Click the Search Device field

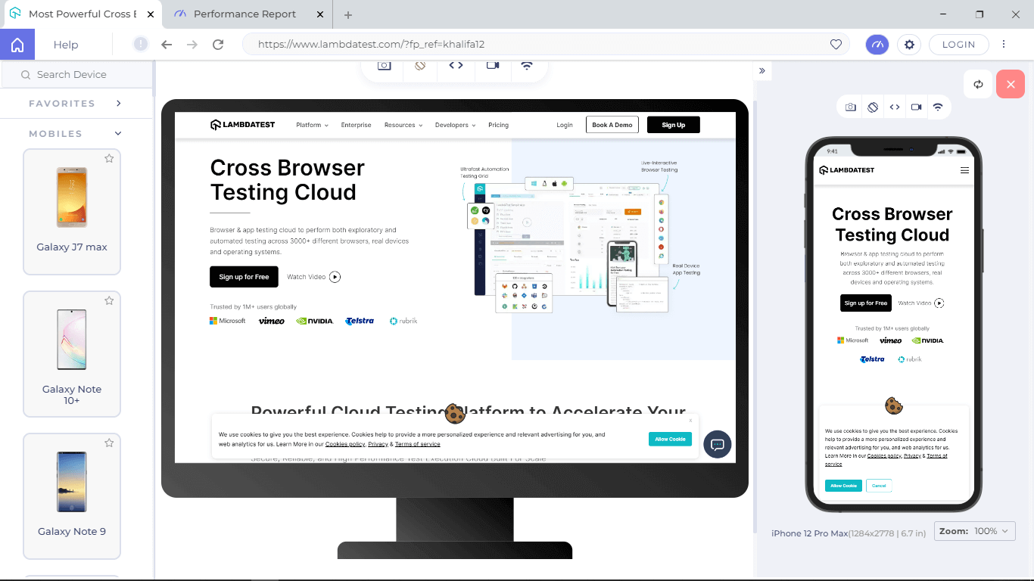click(76, 74)
